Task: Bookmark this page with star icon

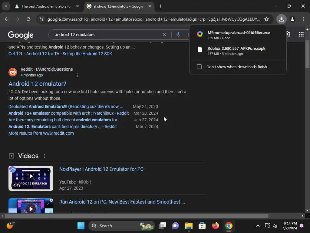Action: (x=266, y=19)
